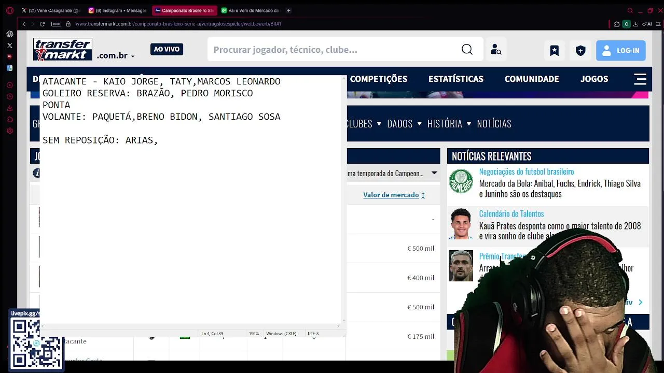Click the livepix QR code overlay
664x373 pixels.
pos(36,343)
